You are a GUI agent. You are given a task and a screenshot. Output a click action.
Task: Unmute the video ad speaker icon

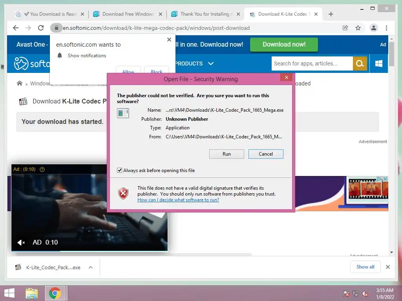[x=21, y=242]
